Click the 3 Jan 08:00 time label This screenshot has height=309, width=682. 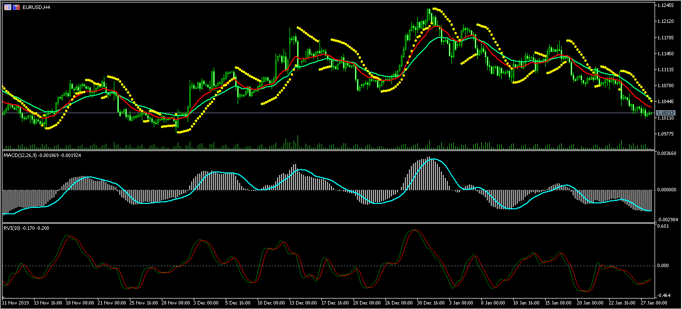461,303
